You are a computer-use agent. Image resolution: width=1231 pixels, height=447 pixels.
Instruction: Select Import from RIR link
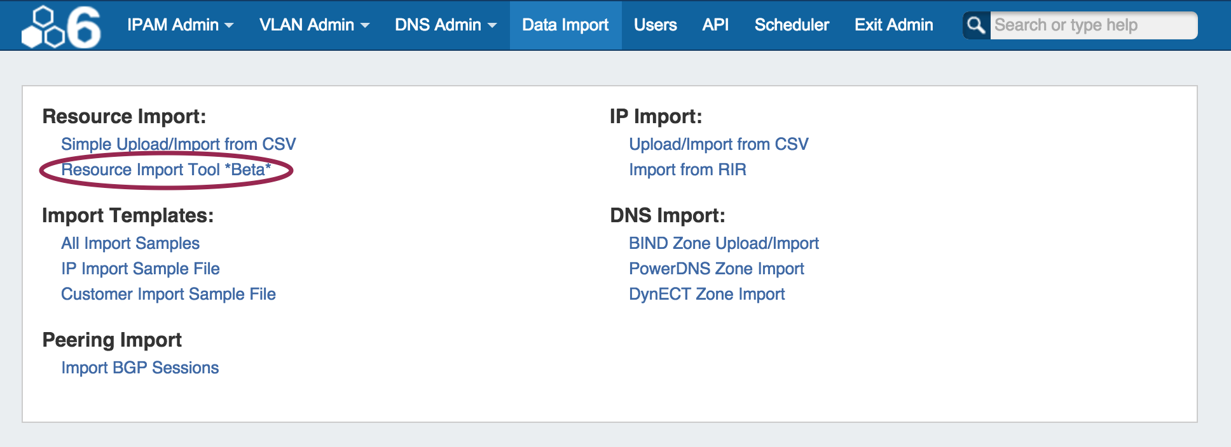click(687, 170)
